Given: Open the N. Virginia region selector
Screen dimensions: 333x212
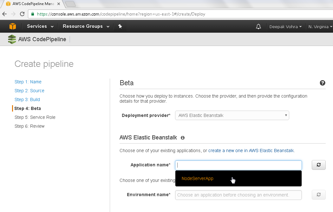Looking at the screenshot, I should click(x=320, y=27).
